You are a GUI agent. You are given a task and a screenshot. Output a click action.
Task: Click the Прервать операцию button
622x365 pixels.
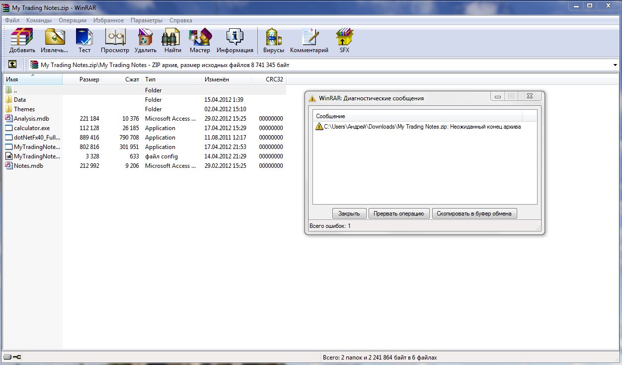pos(399,214)
